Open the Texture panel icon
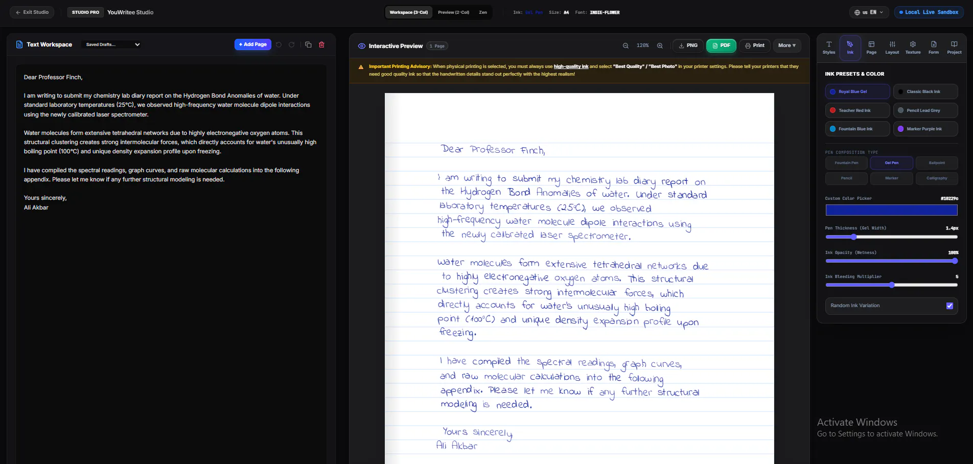Image resolution: width=973 pixels, height=464 pixels. click(x=913, y=48)
